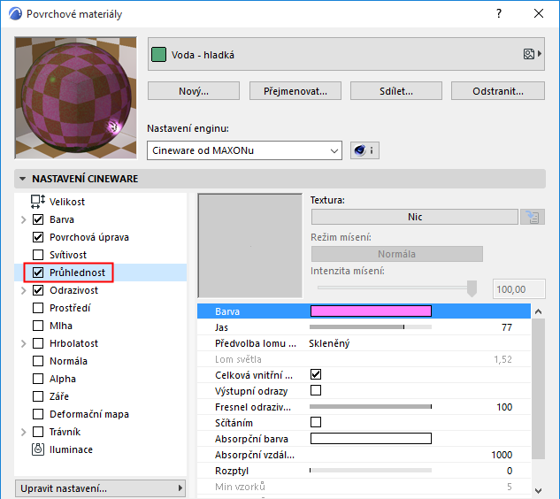
Task: Expand the Barva tree item
Action: click(x=24, y=219)
